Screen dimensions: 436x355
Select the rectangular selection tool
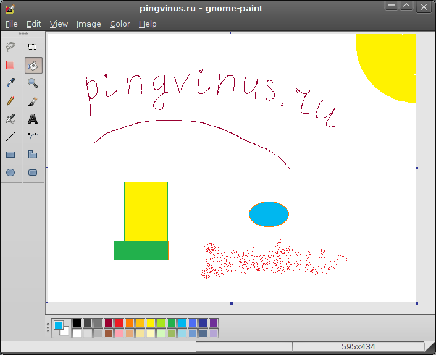click(x=33, y=47)
